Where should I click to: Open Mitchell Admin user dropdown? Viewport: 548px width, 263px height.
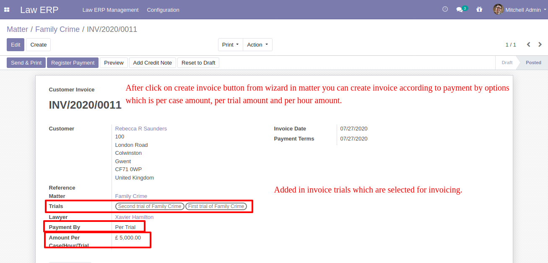[x=523, y=10]
